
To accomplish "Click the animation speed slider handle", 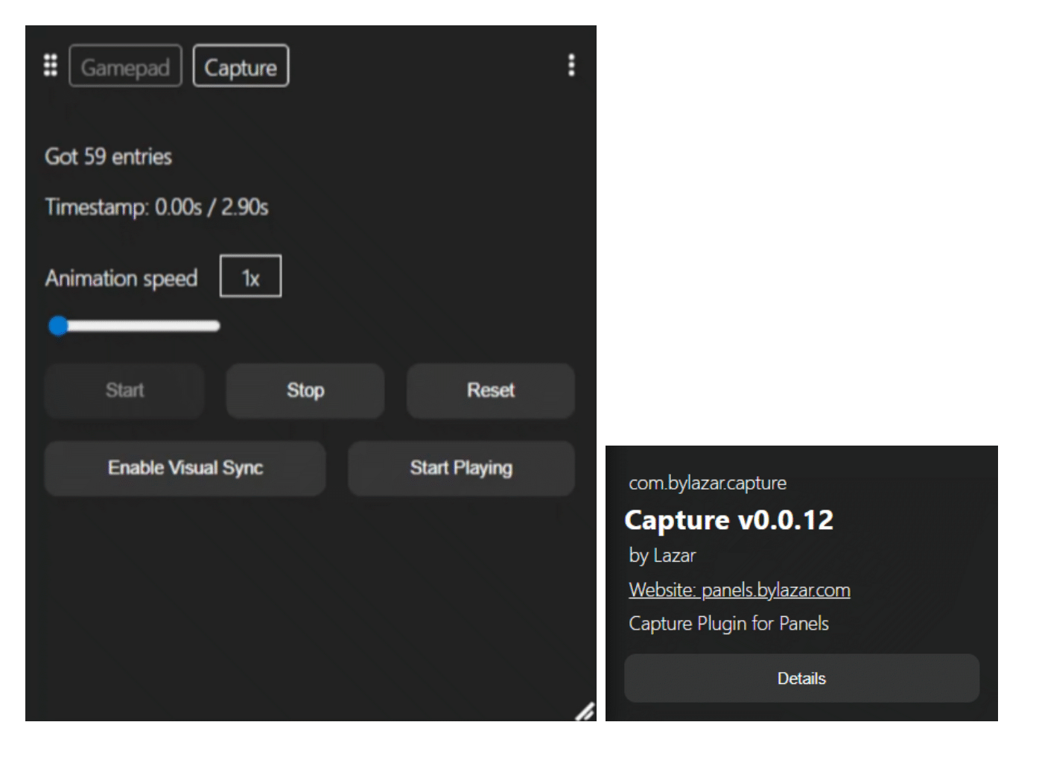I will click(58, 326).
